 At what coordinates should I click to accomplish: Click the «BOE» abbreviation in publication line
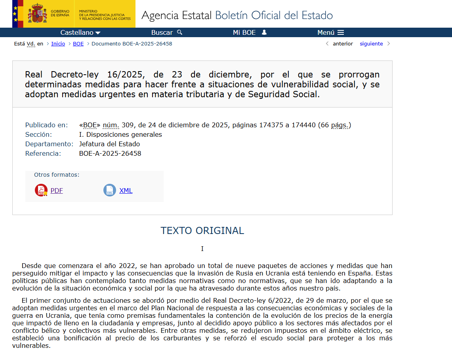pos(90,125)
